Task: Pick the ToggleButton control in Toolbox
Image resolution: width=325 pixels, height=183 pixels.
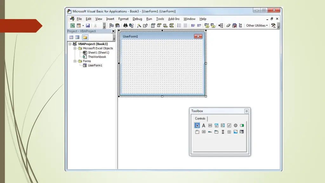Action: pyautogui.click(x=242, y=125)
